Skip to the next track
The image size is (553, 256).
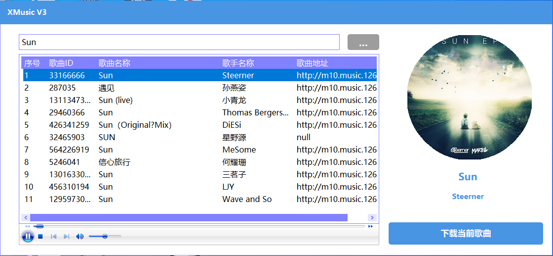click(66, 236)
